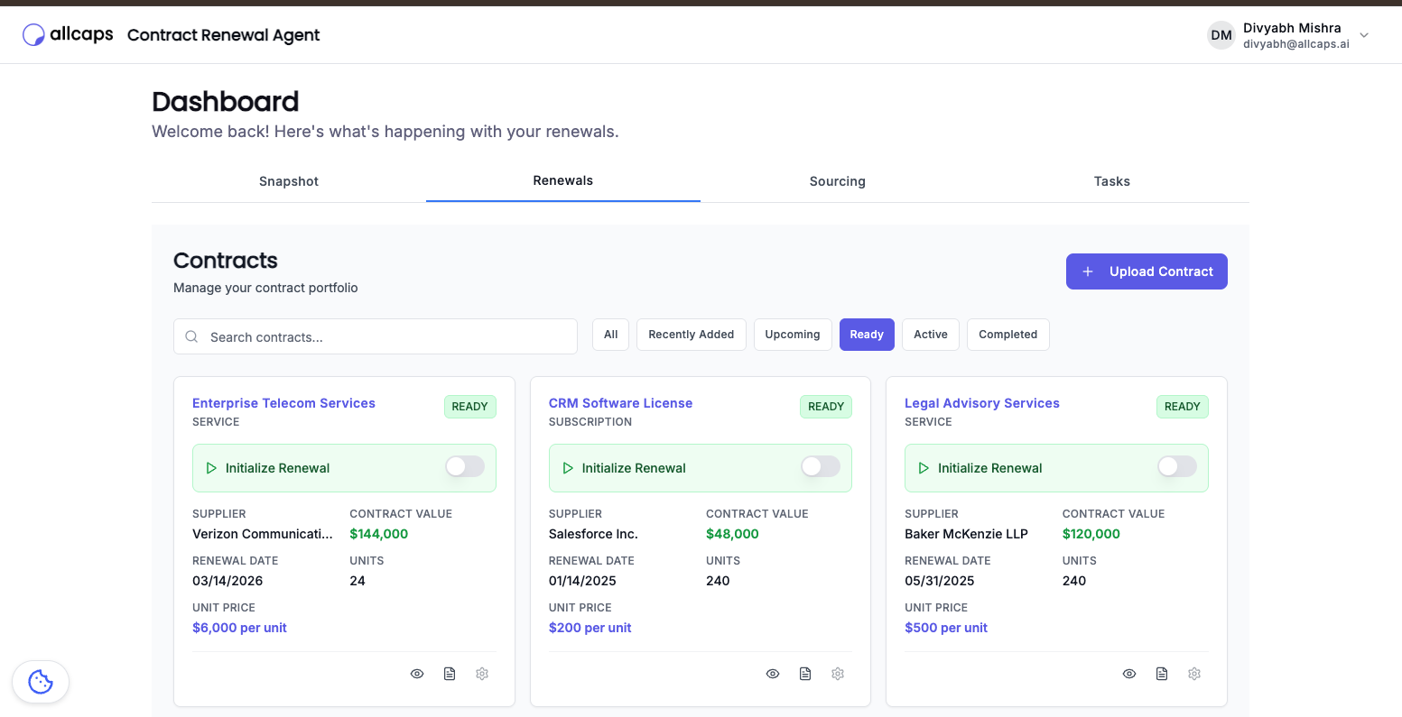1402x717 pixels.
Task: Filter contracts by Upcoming
Action: point(793,335)
